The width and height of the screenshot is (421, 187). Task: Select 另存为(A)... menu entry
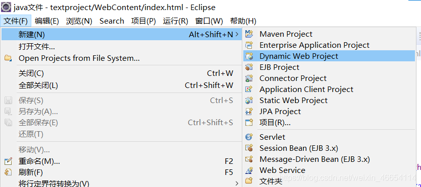[121, 112]
